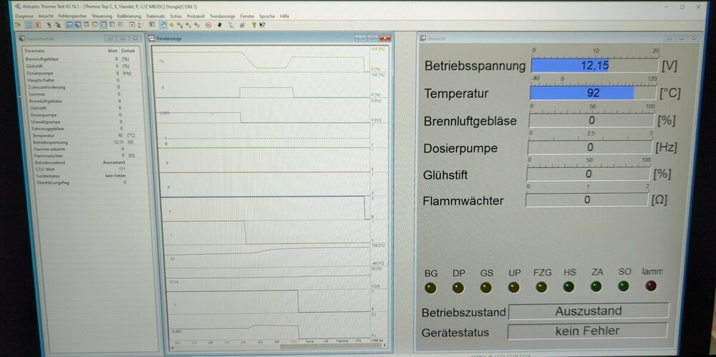716x357 pixels.
Task: Click the green HS indicator light
Action: point(569,287)
